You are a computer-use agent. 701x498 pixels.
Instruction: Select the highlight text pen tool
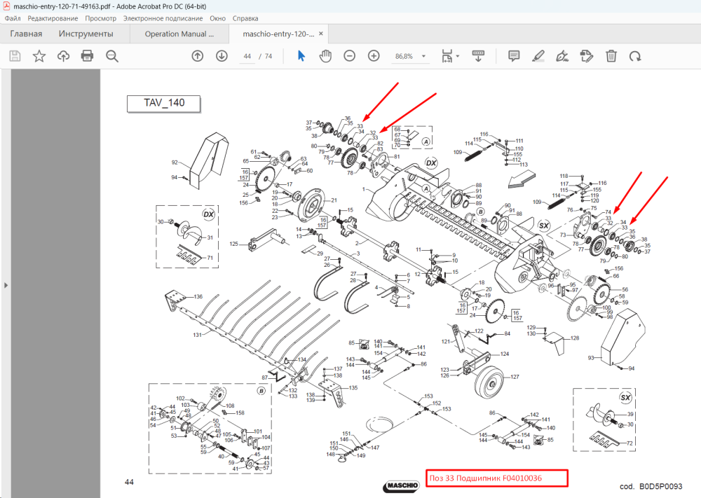[x=538, y=56]
